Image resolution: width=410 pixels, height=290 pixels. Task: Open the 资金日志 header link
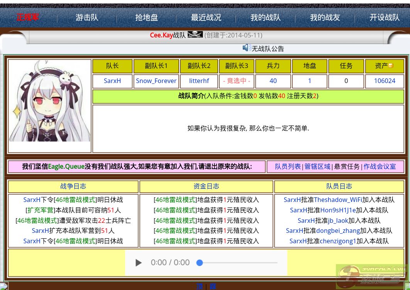coord(206,186)
